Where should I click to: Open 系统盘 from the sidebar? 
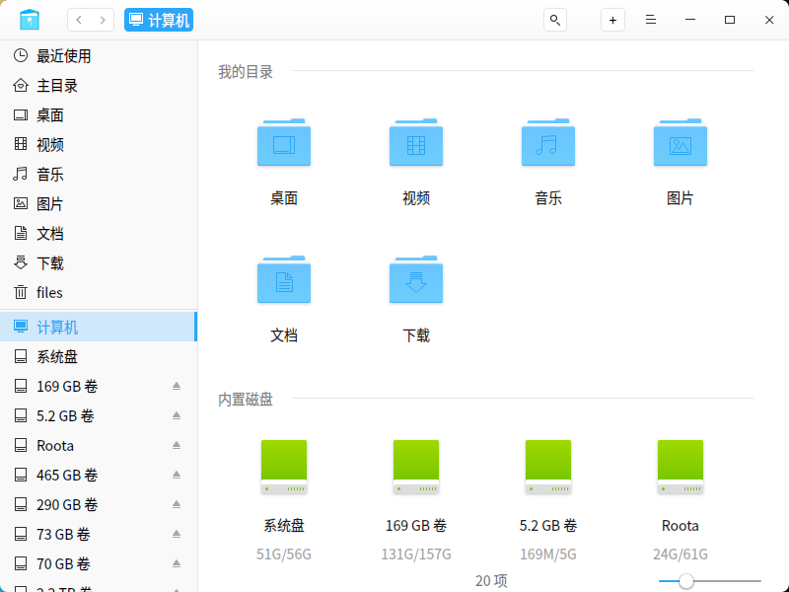(99, 356)
